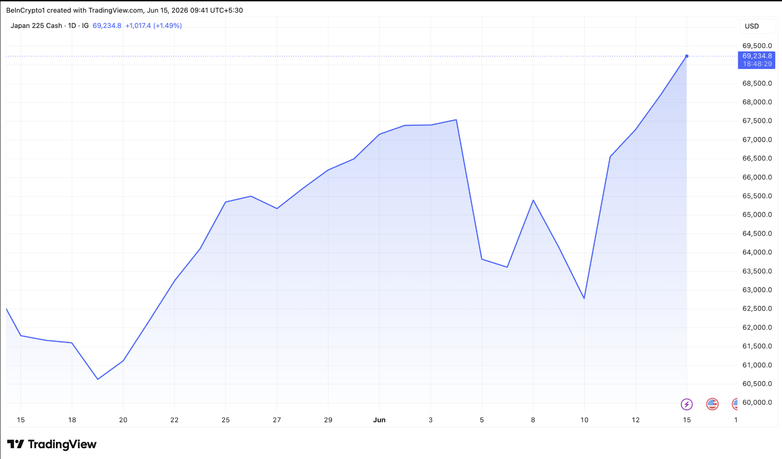
Task: Click the 65,000.0 price axis label
Action: coord(757,215)
